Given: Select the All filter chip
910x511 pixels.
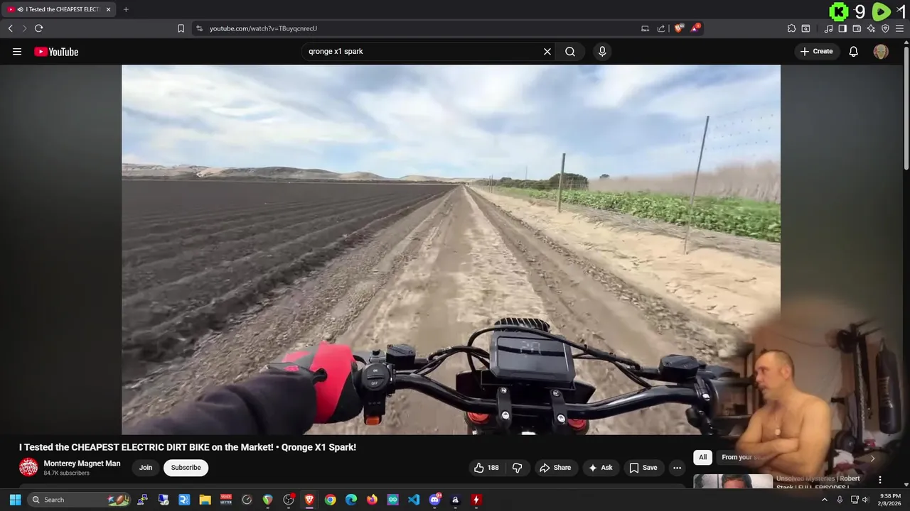Looking at the screenshot, I should coord(702,457).
